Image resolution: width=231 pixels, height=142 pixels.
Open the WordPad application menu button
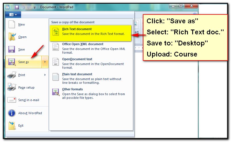13,15
